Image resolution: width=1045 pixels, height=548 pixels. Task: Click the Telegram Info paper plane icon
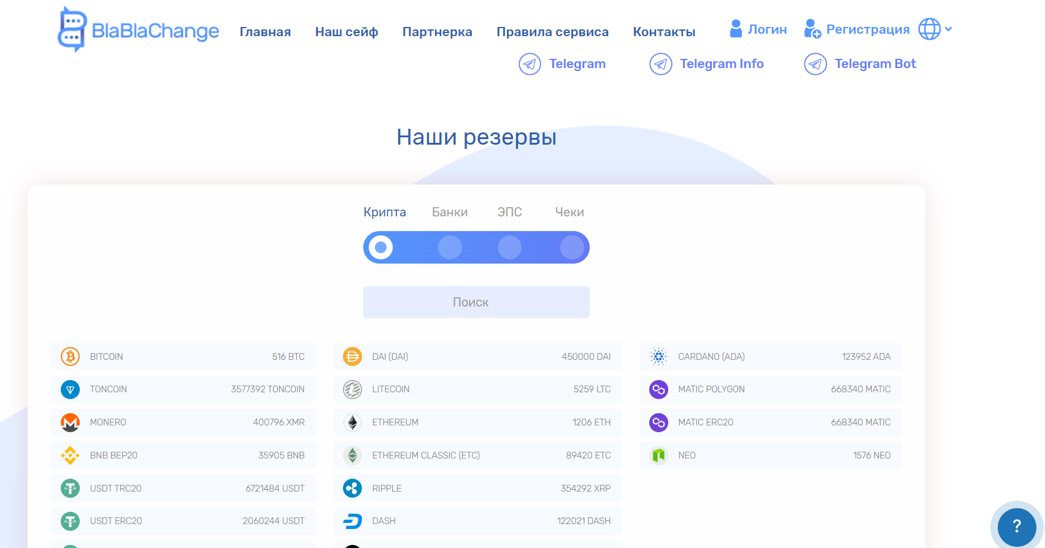tap(661, 64)
